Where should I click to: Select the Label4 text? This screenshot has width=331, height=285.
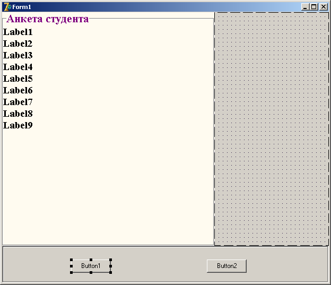point(18,67)
